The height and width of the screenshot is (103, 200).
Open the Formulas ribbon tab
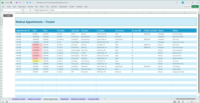[x=30, y=6]
